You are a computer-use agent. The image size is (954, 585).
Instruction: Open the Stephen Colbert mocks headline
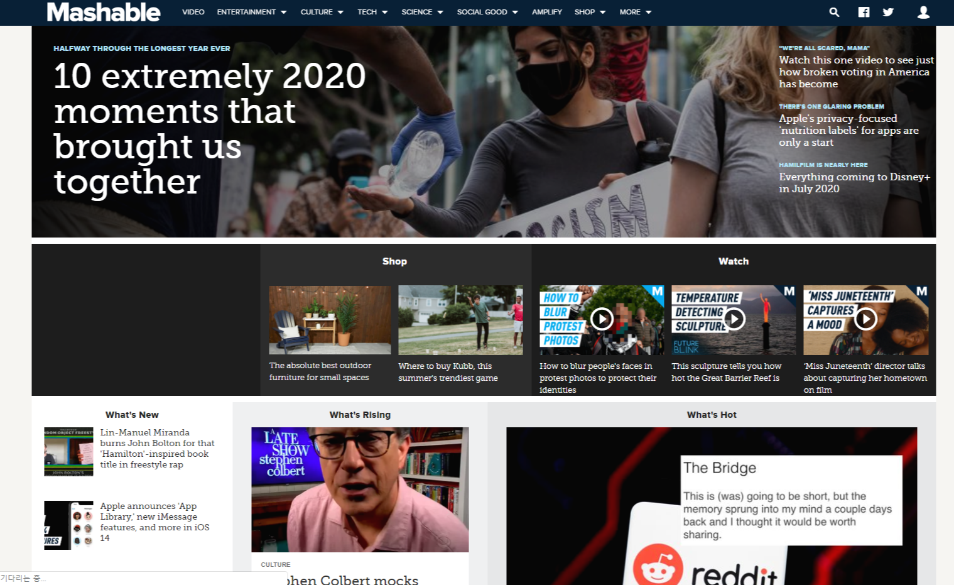click(x=352, y=579)
